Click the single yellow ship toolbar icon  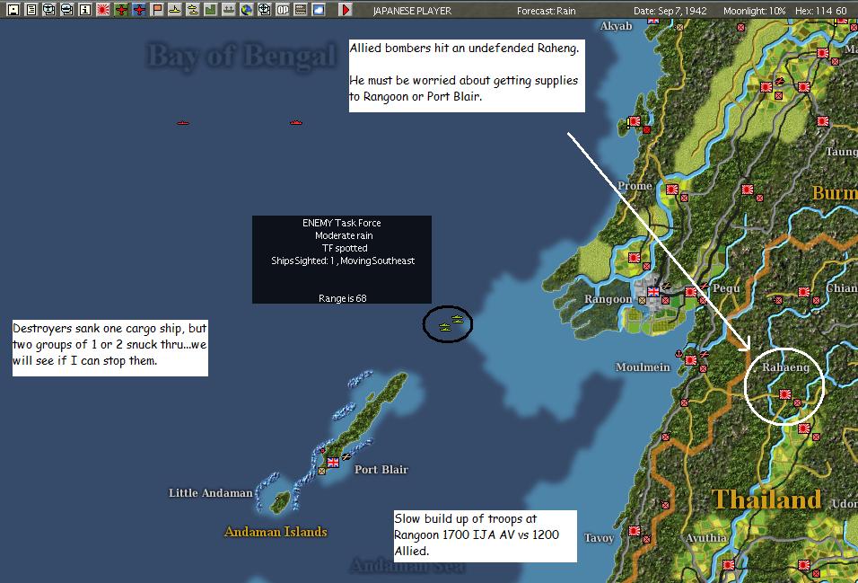pos(174,9)
